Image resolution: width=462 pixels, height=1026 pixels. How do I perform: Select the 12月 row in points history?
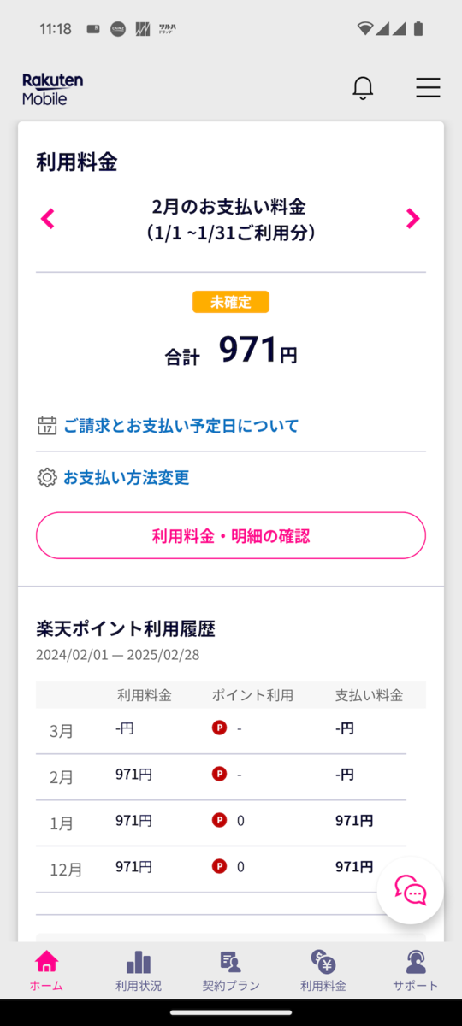[x=221, y=869]
